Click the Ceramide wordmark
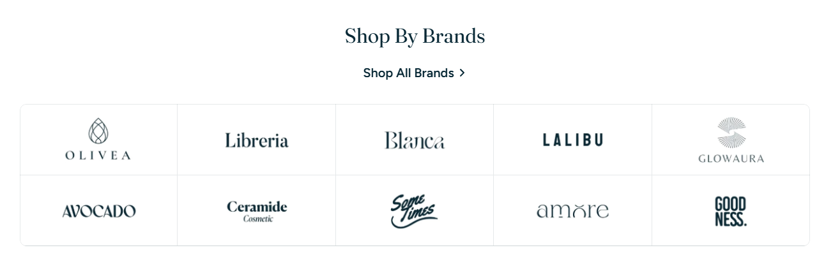 [x=257, y=207]
